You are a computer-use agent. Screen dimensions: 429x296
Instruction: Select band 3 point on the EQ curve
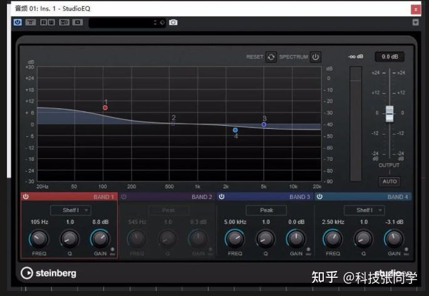[x=264, y=125]
